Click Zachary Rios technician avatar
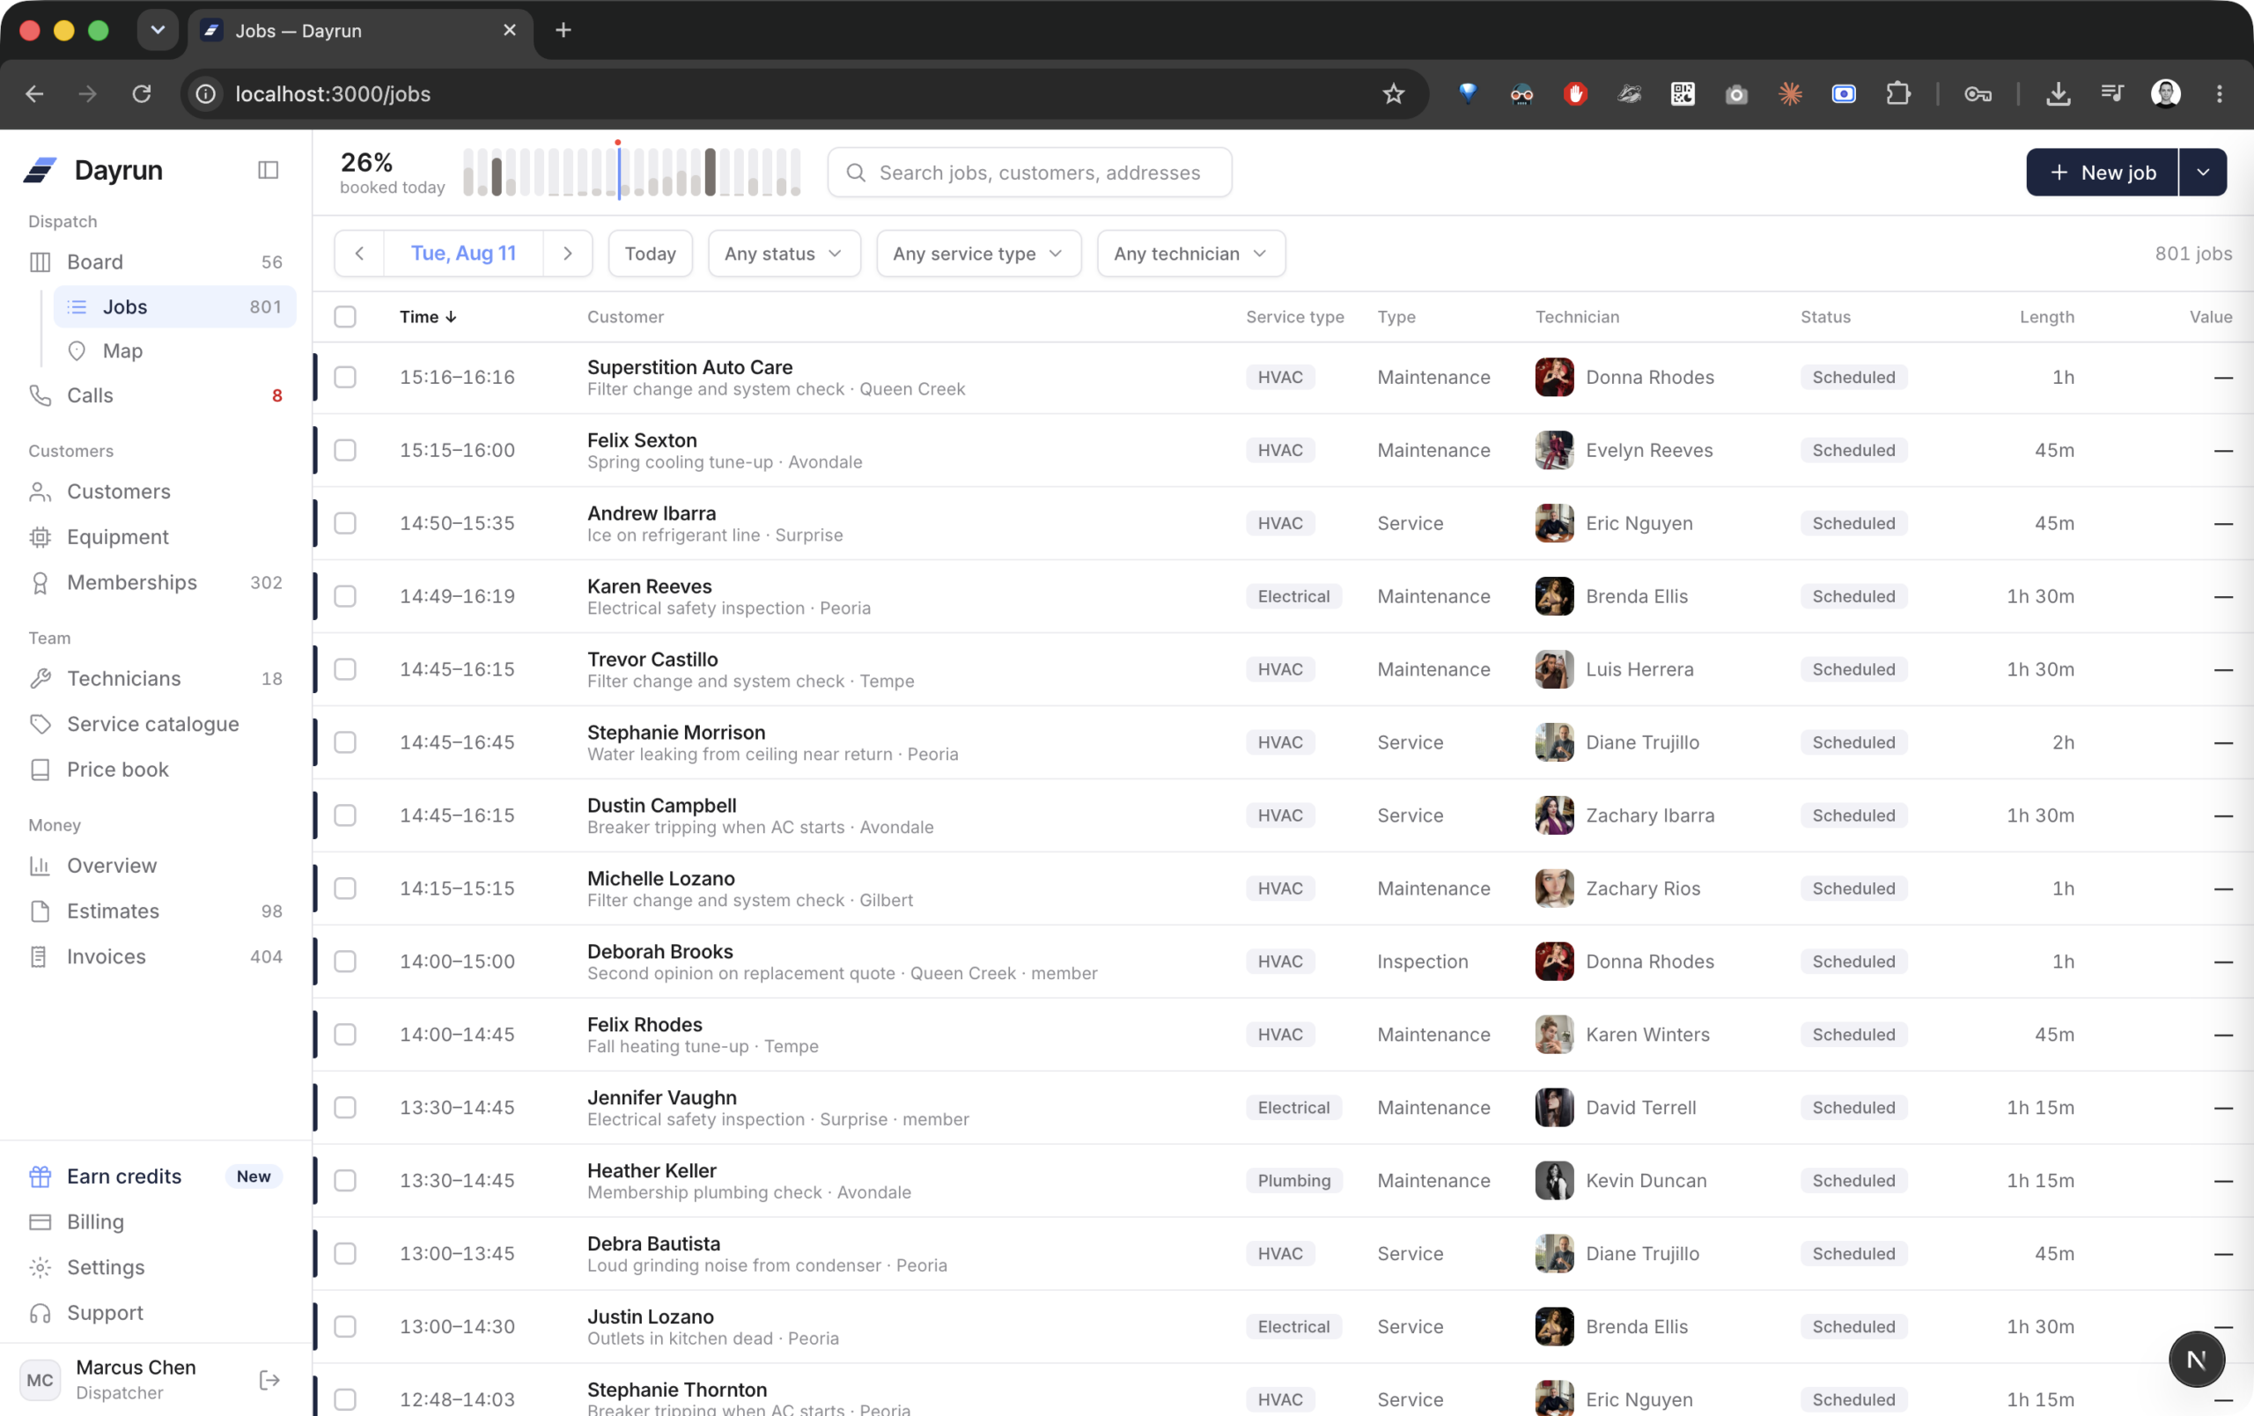 (1554, 889)
